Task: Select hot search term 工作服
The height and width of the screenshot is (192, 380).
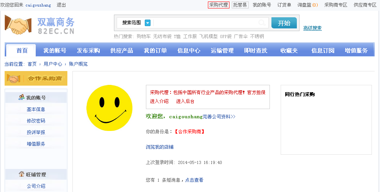Action: (x=190, y=36)
